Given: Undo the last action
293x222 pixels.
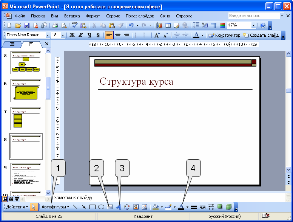Looking at the screenshot, I should [x=131, y=25].
